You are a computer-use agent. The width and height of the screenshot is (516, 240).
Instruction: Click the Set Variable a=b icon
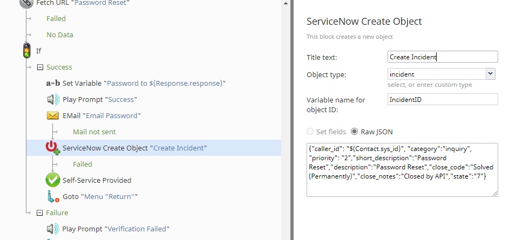click(53, 83)
